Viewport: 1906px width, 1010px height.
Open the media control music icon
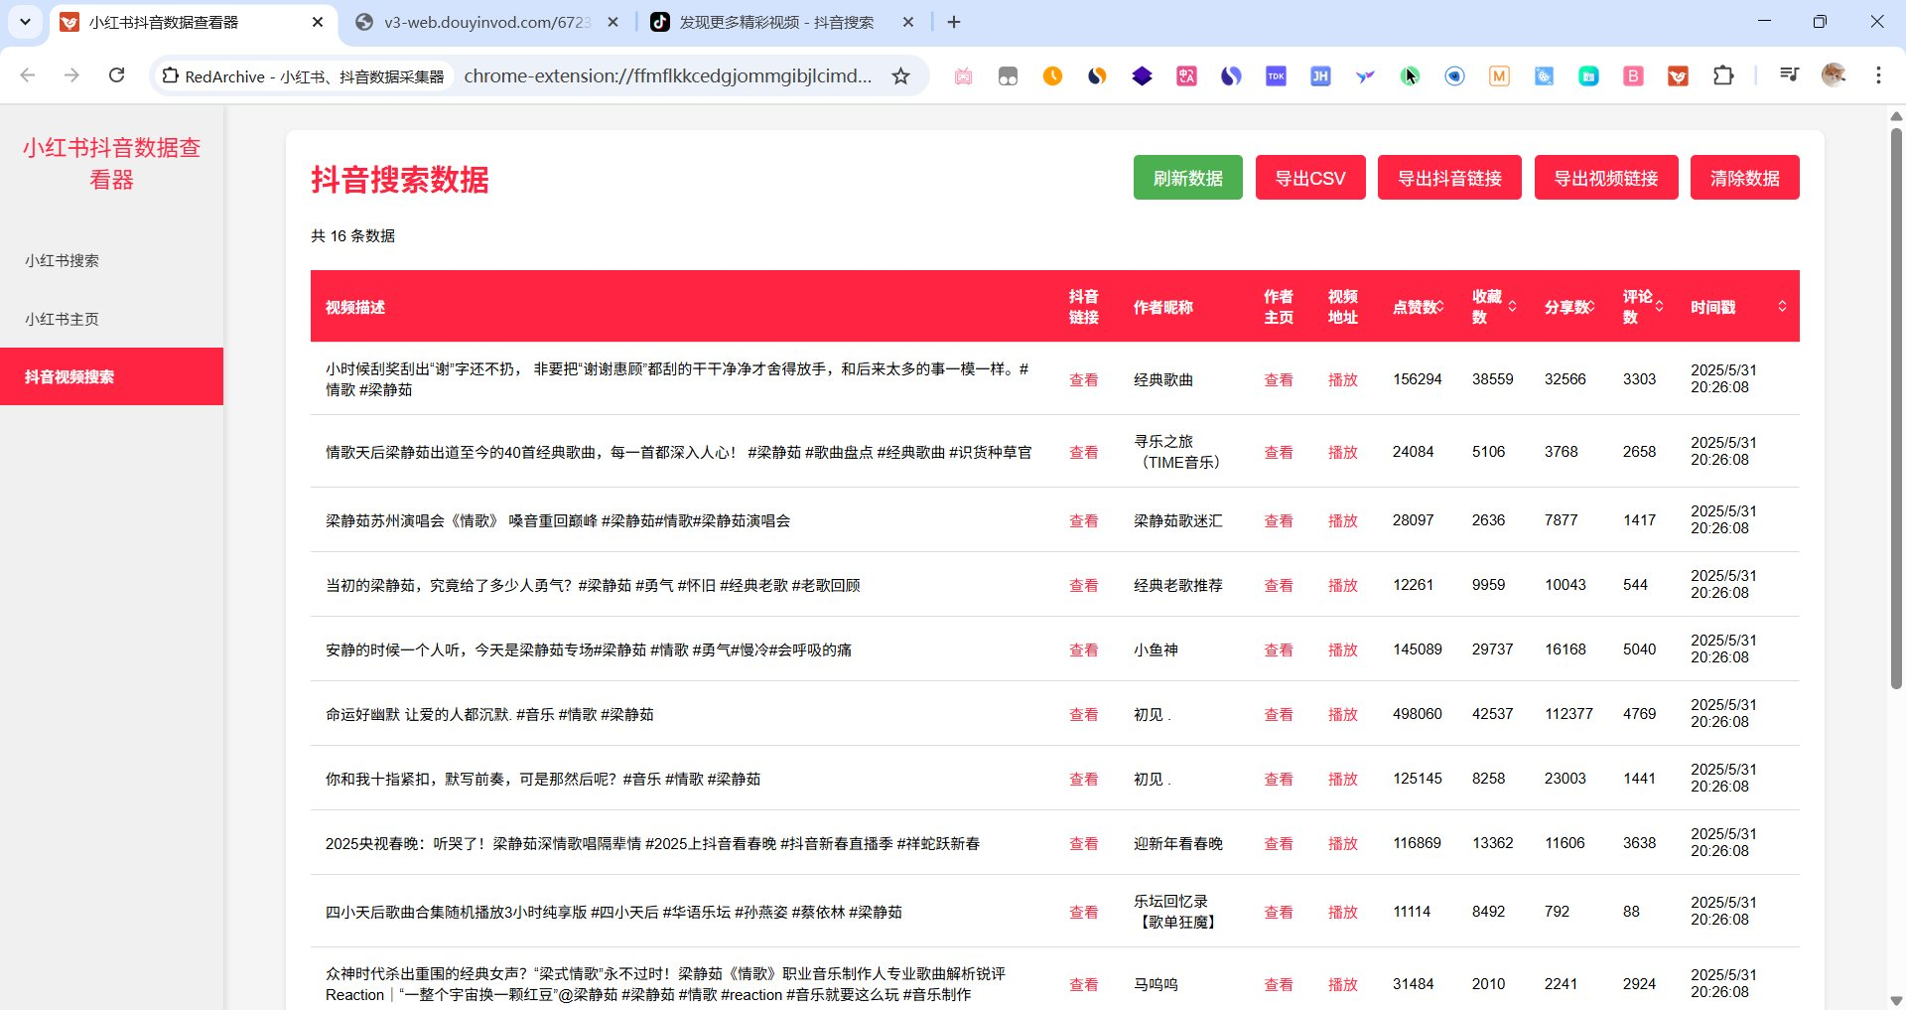click(1789, 74)
